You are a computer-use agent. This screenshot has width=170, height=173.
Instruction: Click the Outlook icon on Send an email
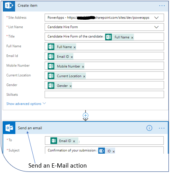9,128
